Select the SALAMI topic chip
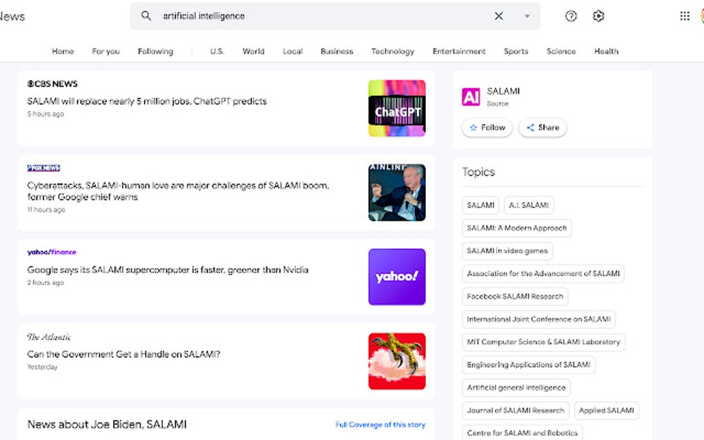Image resolution: width=704 pixels, height=440 pixels. point(480,205)
